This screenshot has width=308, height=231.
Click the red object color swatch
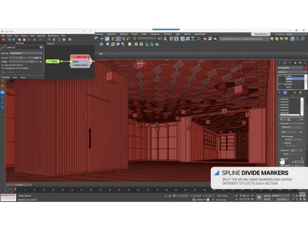click(306, 68)
